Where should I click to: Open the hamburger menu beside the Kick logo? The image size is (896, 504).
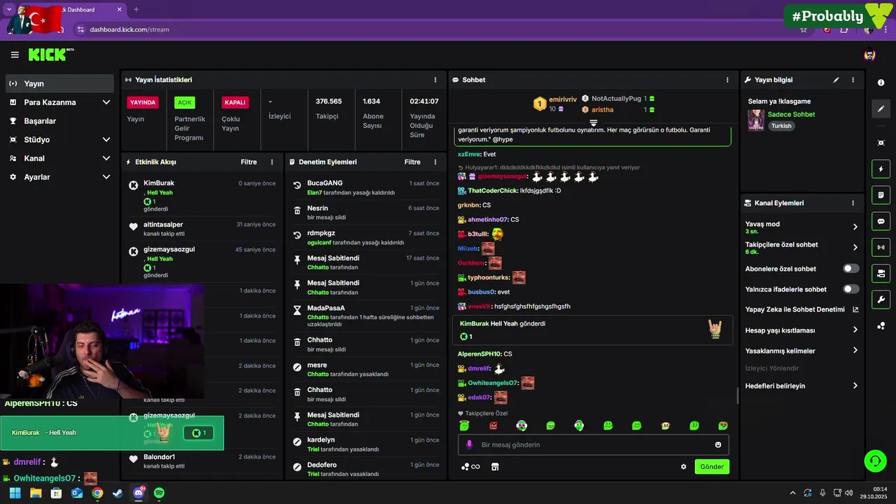(x=15, y=55)
